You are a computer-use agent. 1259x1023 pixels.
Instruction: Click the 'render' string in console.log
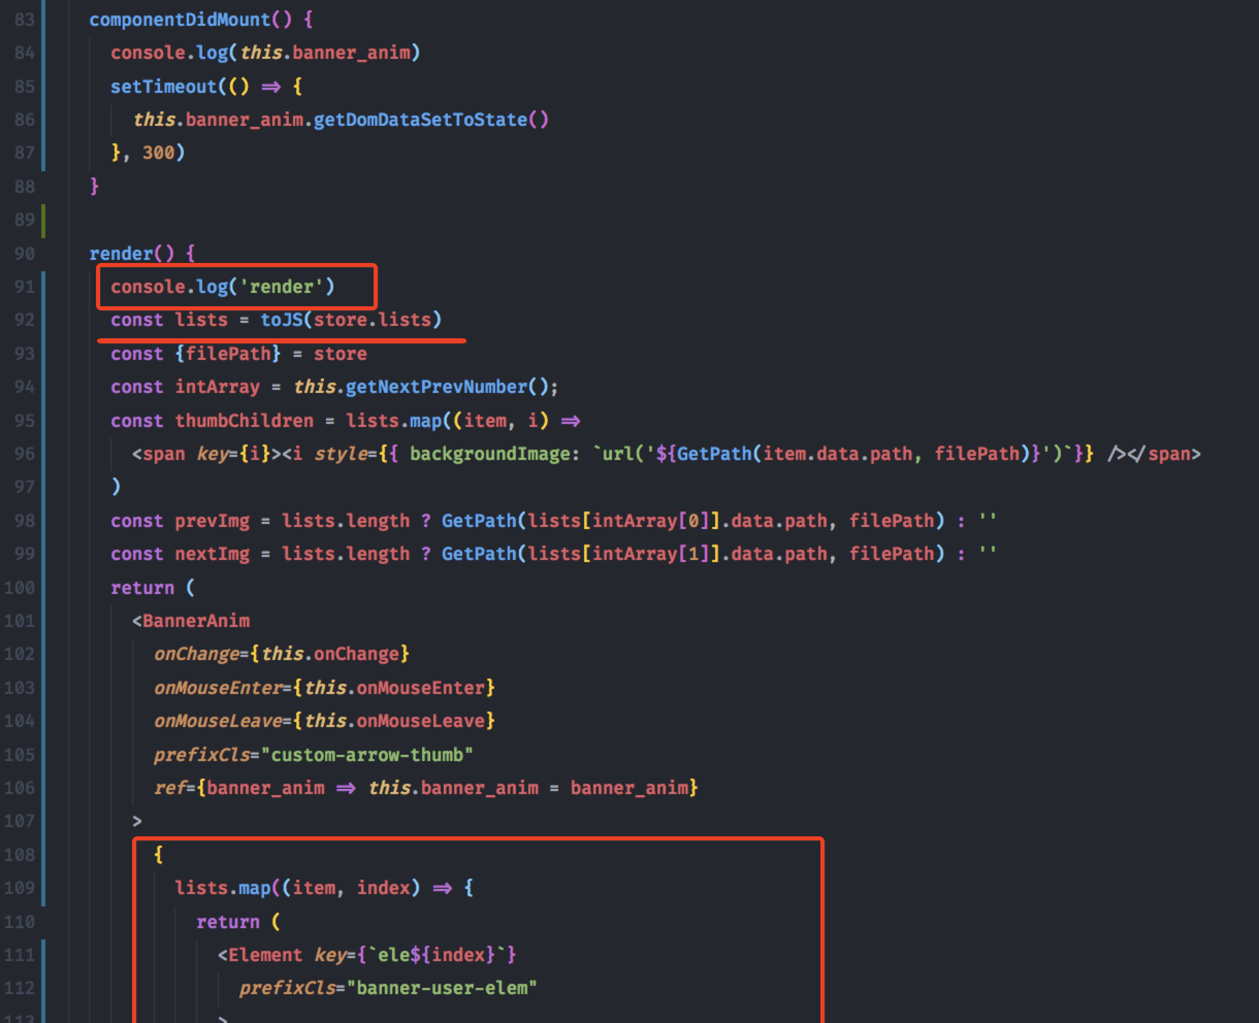(x=281, y=287)
